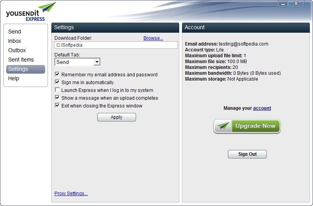Screen dimensions: 313x206
Task: Uncheck Remember my email address and password
Action: click(x=57, y=74)
